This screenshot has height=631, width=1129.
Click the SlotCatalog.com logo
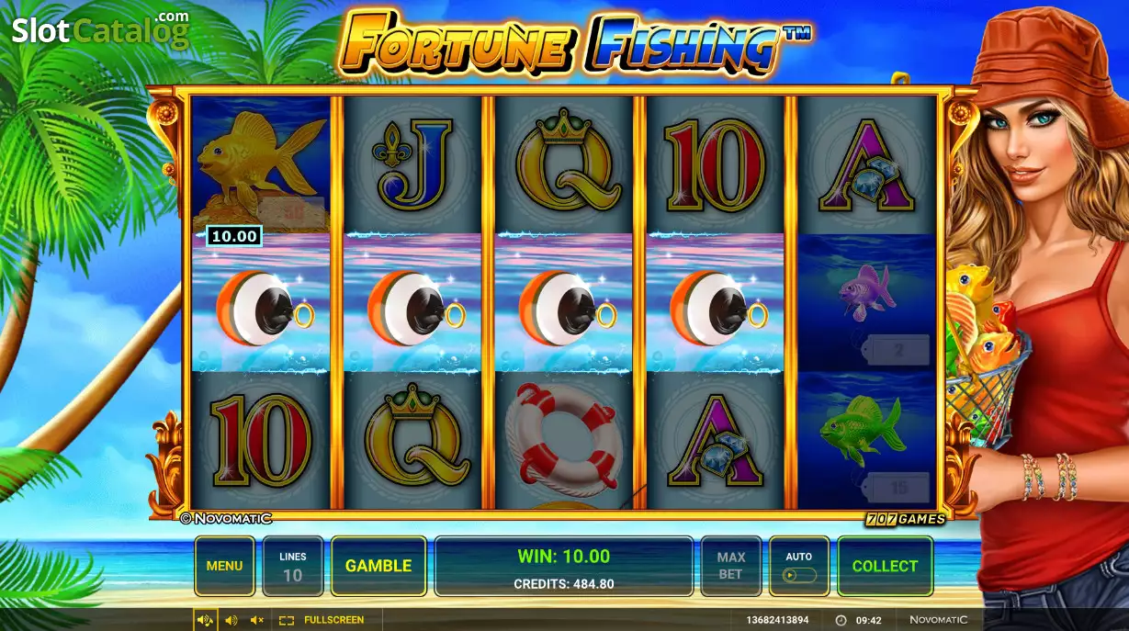click(x=100, y=29)
